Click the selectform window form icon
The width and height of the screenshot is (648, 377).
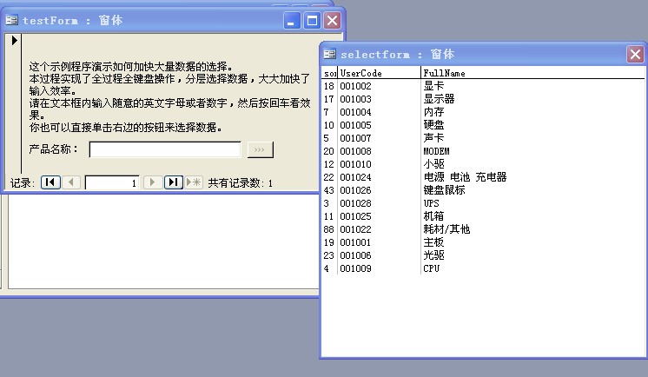coord(329,54)
